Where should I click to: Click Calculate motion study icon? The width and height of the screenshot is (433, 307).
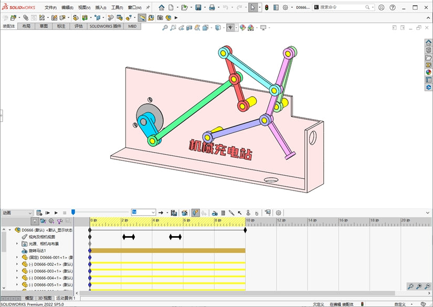39,213
